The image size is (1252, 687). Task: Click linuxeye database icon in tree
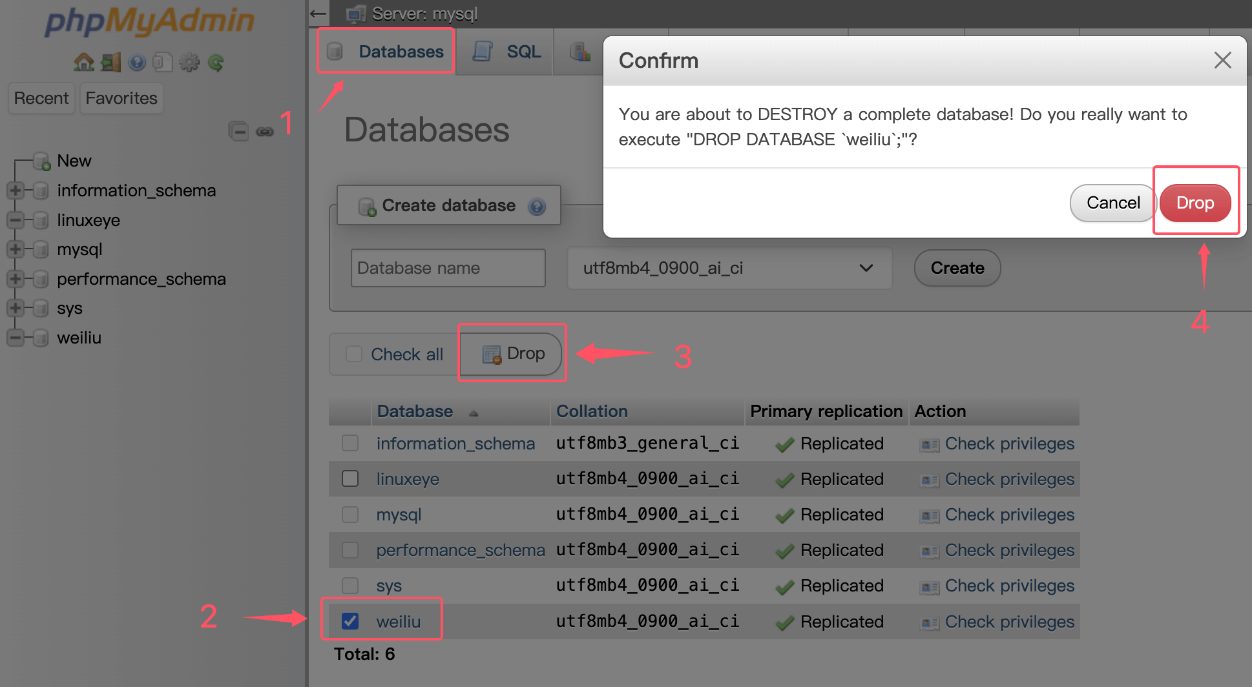click(41, 220)
